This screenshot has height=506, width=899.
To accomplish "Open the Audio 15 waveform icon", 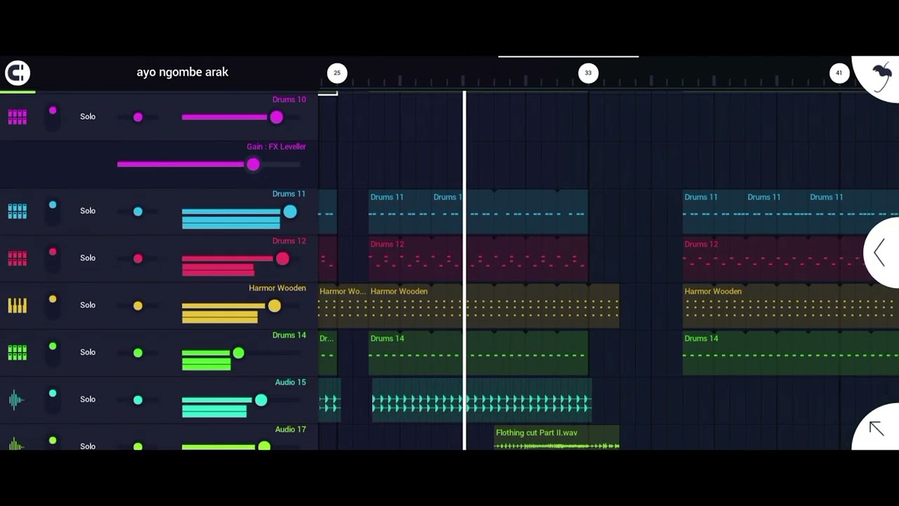I will 17,399.
